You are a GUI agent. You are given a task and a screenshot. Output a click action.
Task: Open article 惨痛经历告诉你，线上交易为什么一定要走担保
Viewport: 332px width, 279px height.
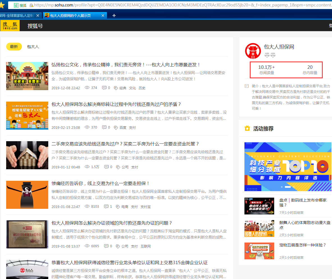coord(100,184)
